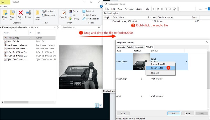210x120 pixels.
Task: Switch to the Metadata tab
Action: (121, 47)
